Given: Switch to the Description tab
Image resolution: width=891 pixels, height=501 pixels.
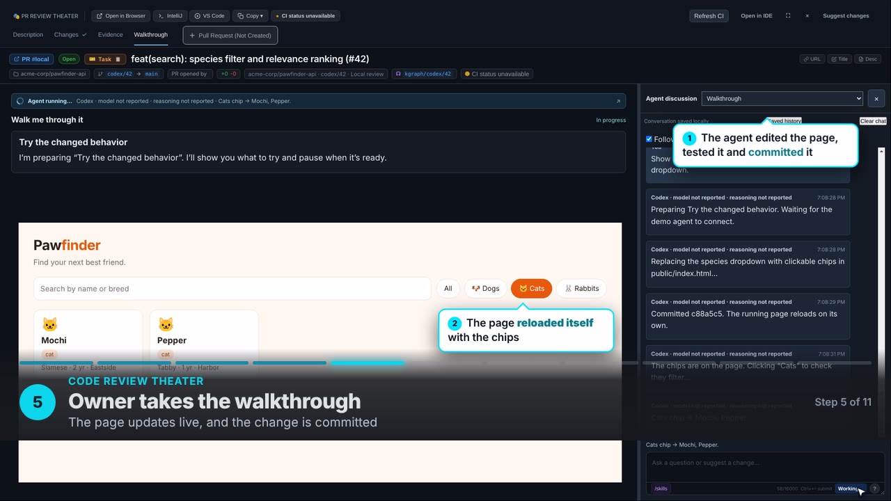Looking at the screenshot, I should click(28, 35).
